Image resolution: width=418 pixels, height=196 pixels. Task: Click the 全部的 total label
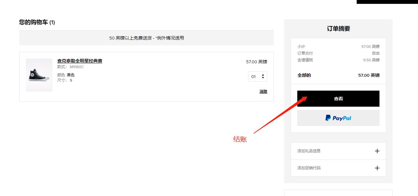(304, 76)
